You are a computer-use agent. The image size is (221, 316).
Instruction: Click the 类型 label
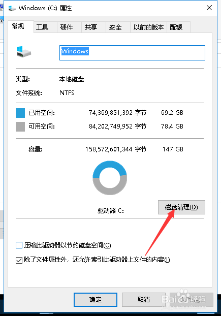(x=23, y=79)
